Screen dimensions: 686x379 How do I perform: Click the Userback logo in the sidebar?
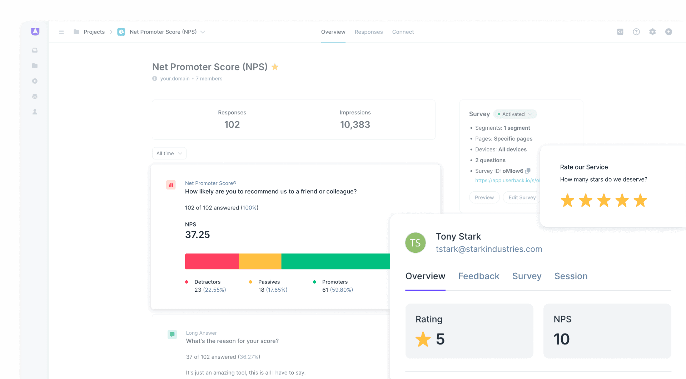(x=35, y=31)
